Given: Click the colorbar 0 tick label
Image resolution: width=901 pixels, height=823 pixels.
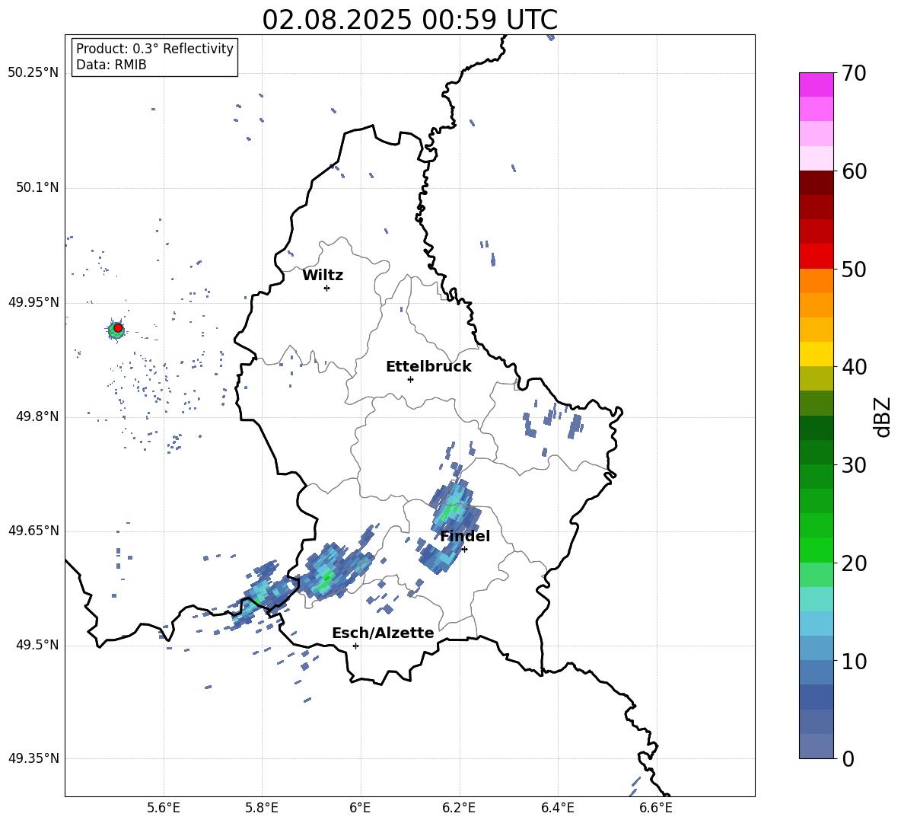Looking at the screenshot, I should [x=848, y=759].
